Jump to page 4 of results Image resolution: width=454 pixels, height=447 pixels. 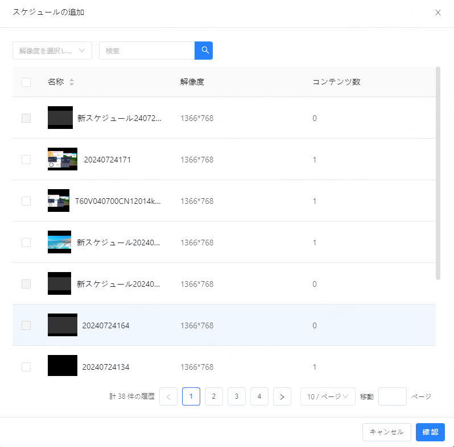(x=259, y=396)
